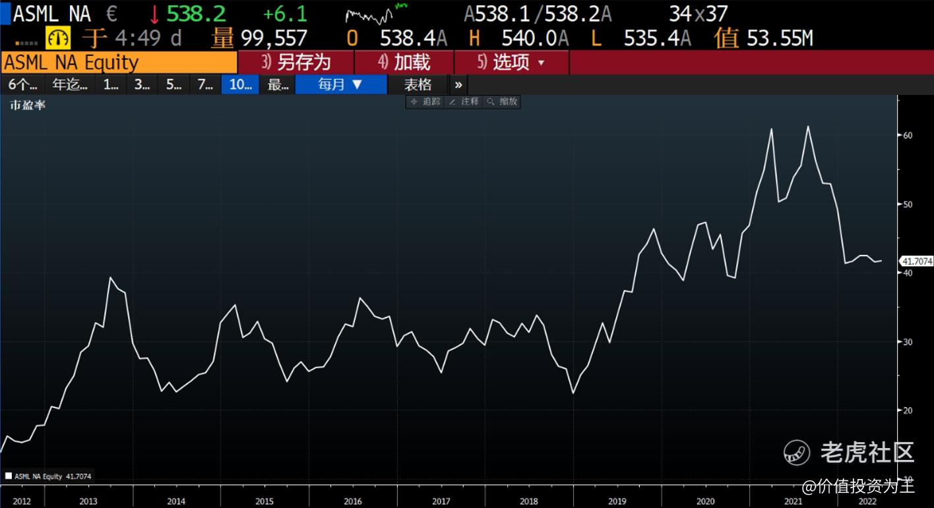Image resolution: width=934 pixels, height=508 pixels.
Task: Click the 注释 (Annotate) pencil tool
Action: coord(464,101)
